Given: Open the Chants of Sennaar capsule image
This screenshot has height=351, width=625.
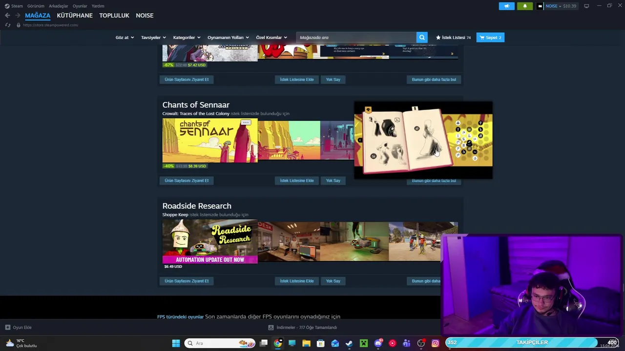Looking at the screenshot, I should (210, 140).
